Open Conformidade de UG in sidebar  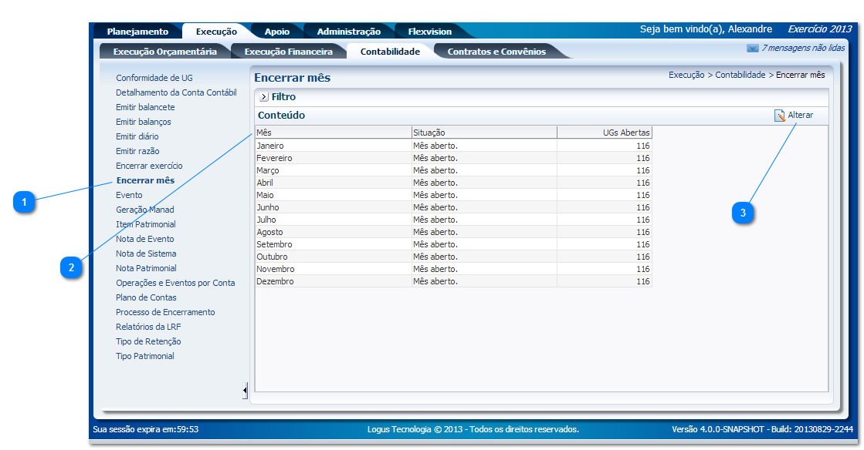coord(154,78)
